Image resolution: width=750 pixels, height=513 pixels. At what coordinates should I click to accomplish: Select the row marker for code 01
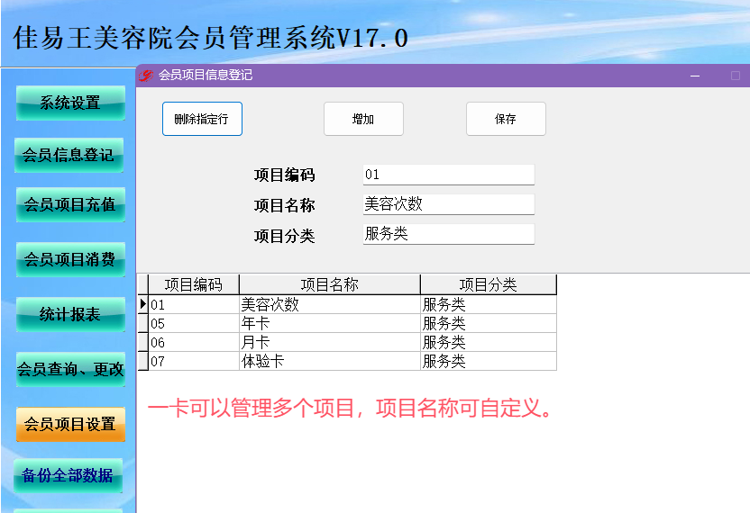click(x=143, y=304)
